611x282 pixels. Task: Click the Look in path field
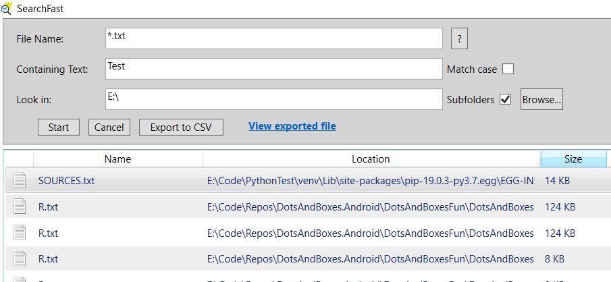click(x=273, y=99)
